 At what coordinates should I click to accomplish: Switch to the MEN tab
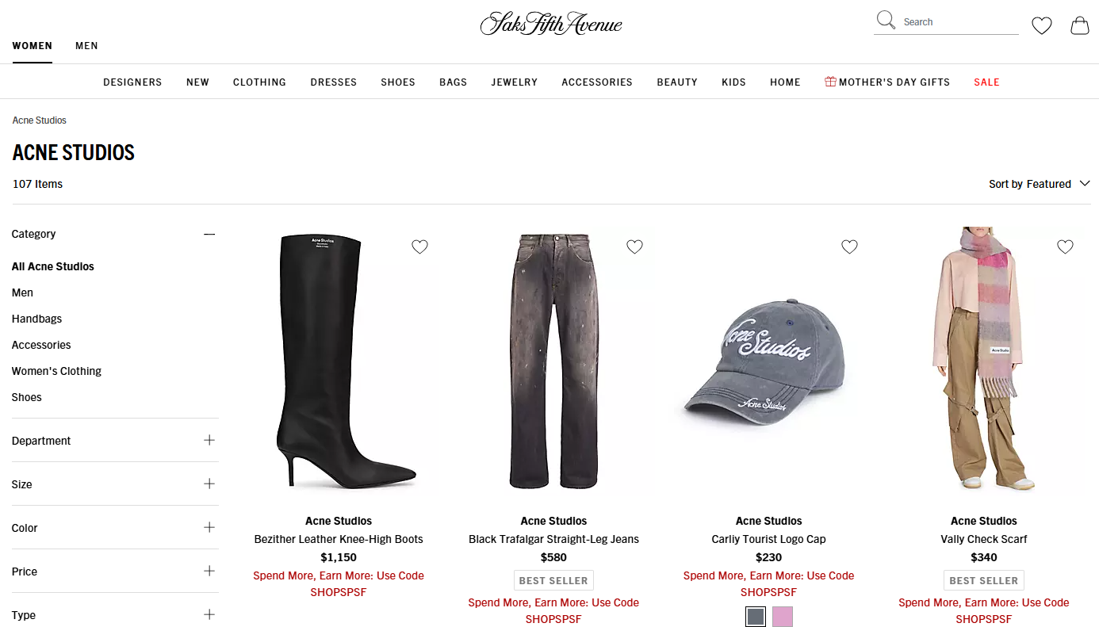pyautogui.click(x=86, y=45)
